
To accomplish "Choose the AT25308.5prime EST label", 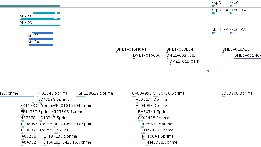I will (x=67, y=112).
